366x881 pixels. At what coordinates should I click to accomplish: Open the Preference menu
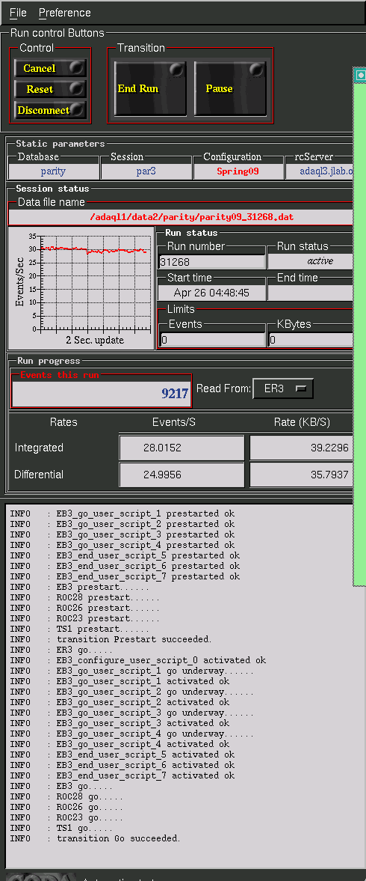(x=64, y=13)
